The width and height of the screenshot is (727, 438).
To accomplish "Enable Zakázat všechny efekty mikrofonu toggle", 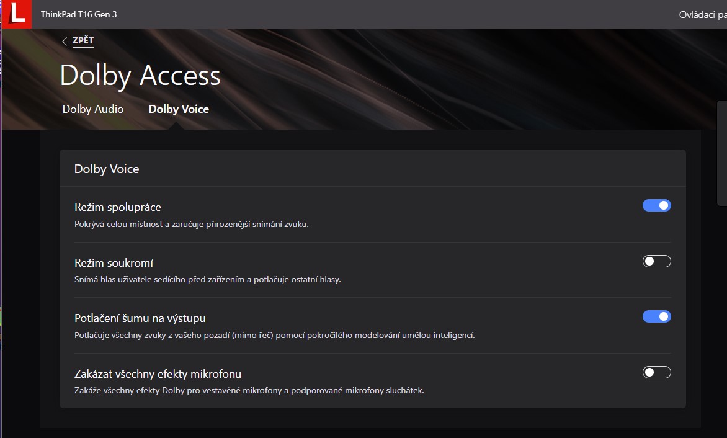I will [x=656, y=372].
